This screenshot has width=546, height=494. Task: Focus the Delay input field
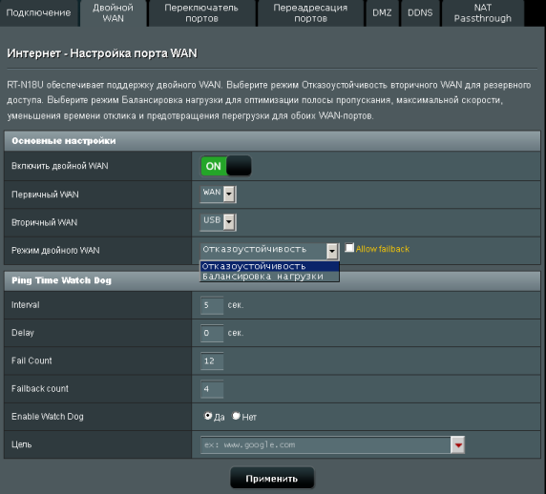coord(212,333)
